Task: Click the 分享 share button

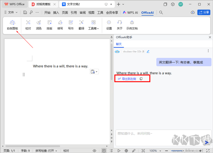Action: point(204,12)
